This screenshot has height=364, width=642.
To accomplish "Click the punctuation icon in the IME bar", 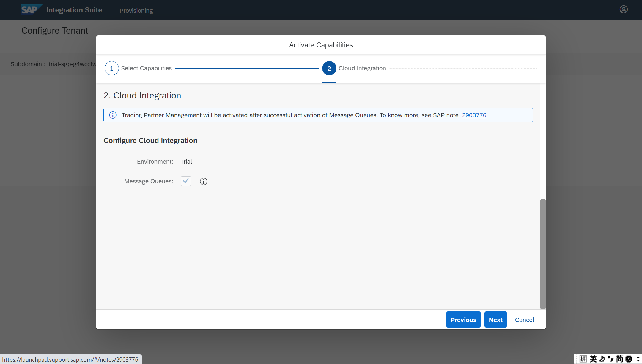I will (610, 359).
